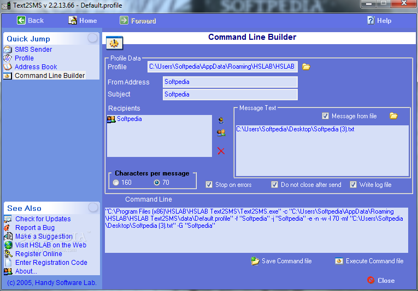Open Make a Suggestion link

[44, 237]
